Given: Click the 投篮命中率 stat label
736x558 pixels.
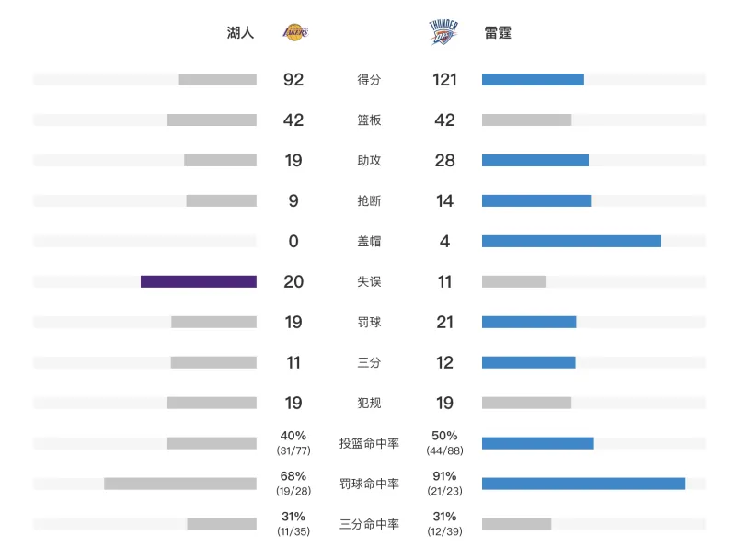Looking at the screenshot, I should click(369, 443).
